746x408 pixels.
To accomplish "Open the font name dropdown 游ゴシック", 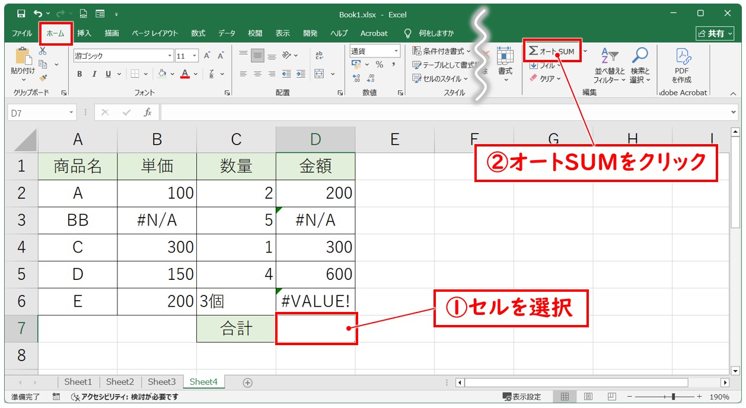I will [x=170, y=56].
